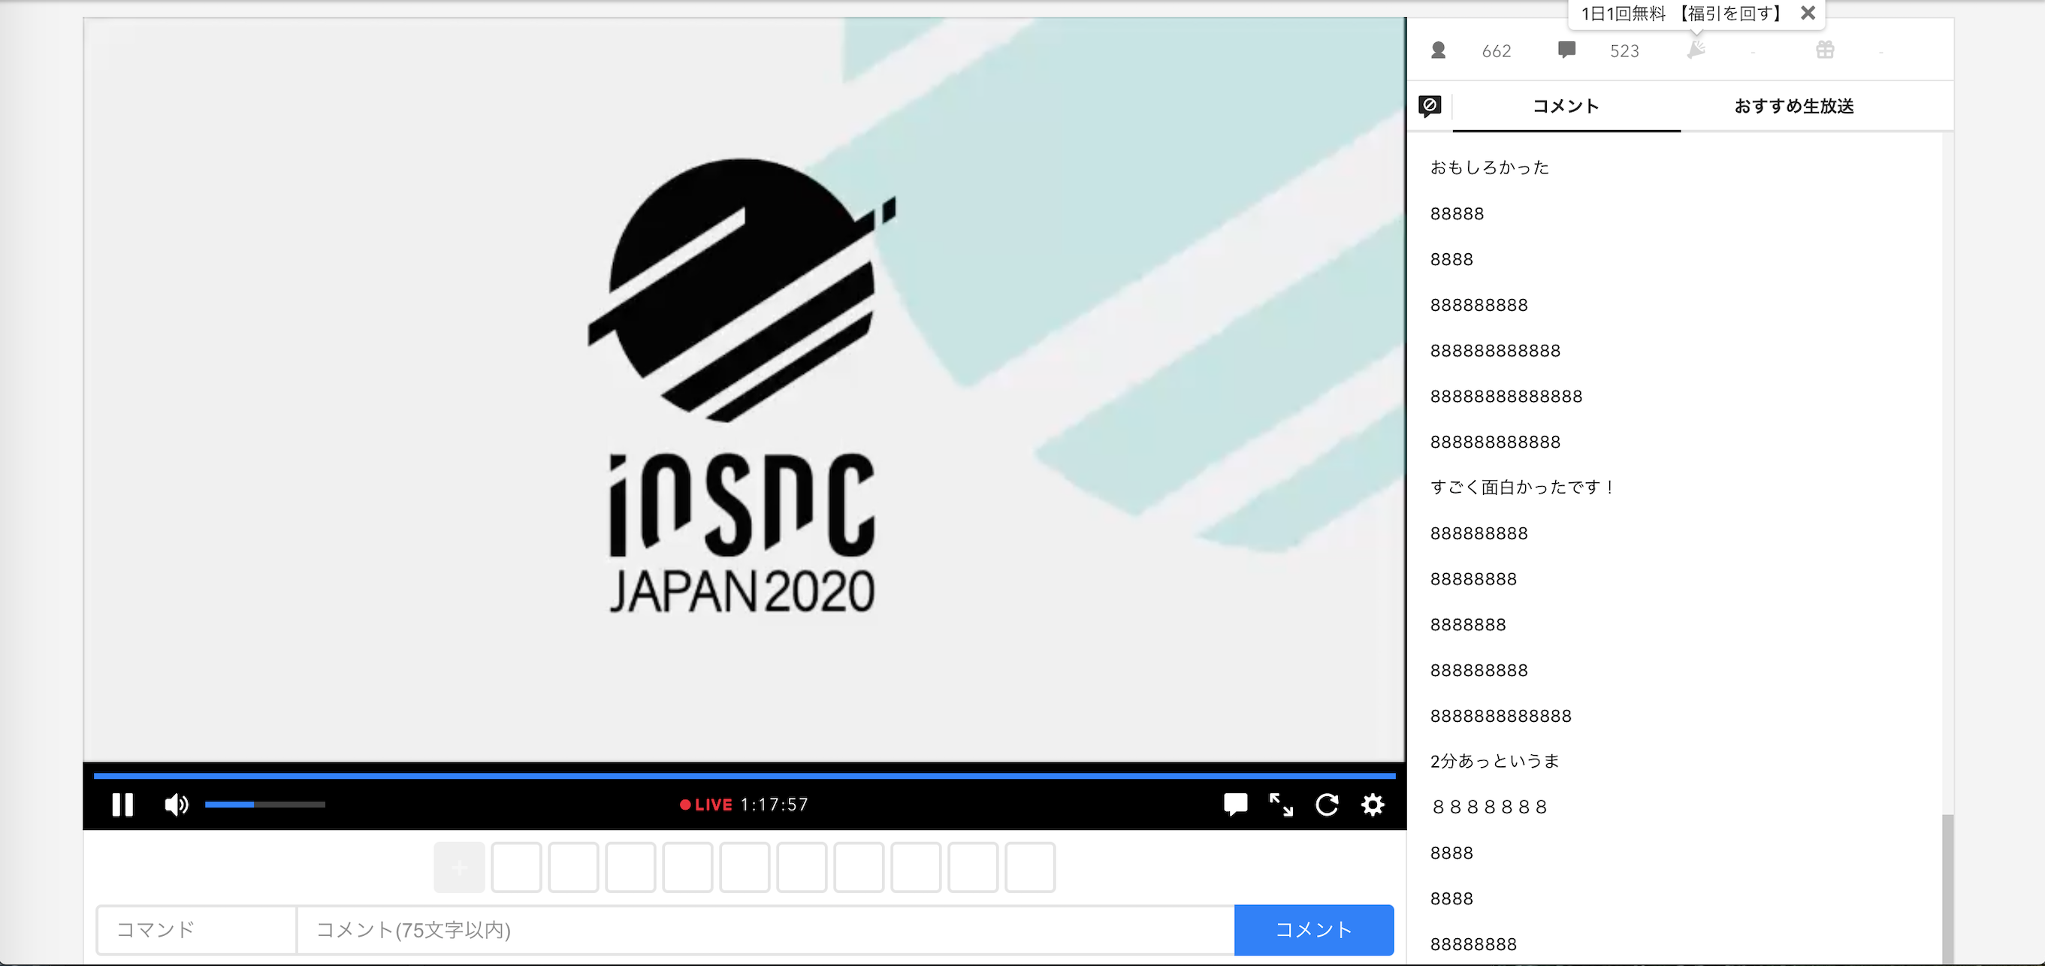Submit with the blue コメント button
The image size is (2045, 966).
pyautogui.click(x=1314, y=929)
